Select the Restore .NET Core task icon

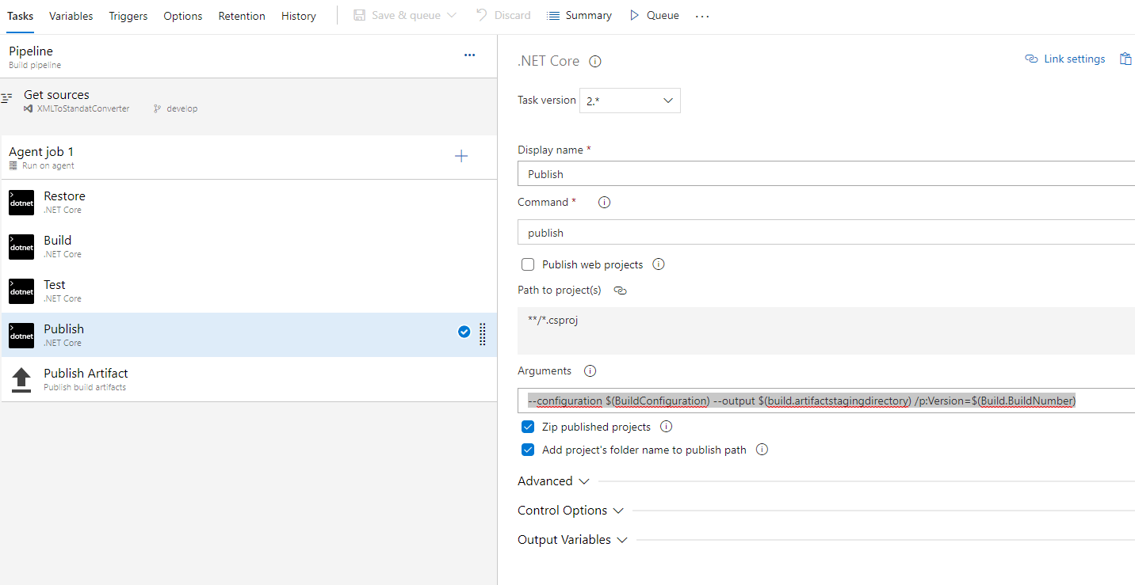21,203
